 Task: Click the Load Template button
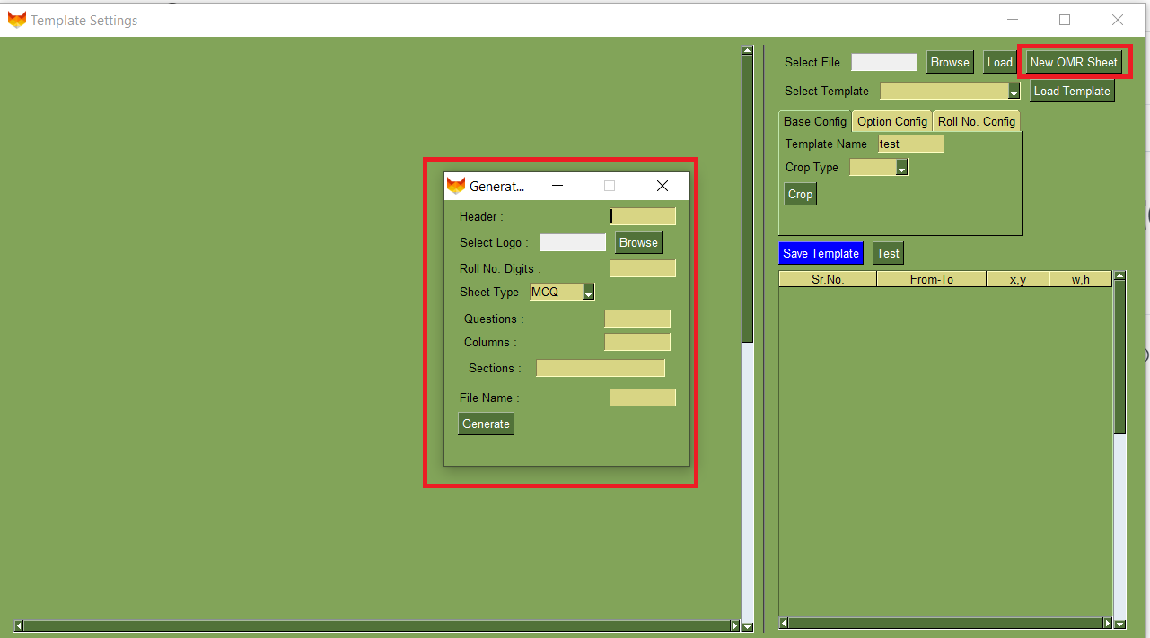pyautogui.click(x=1072, y=91)
